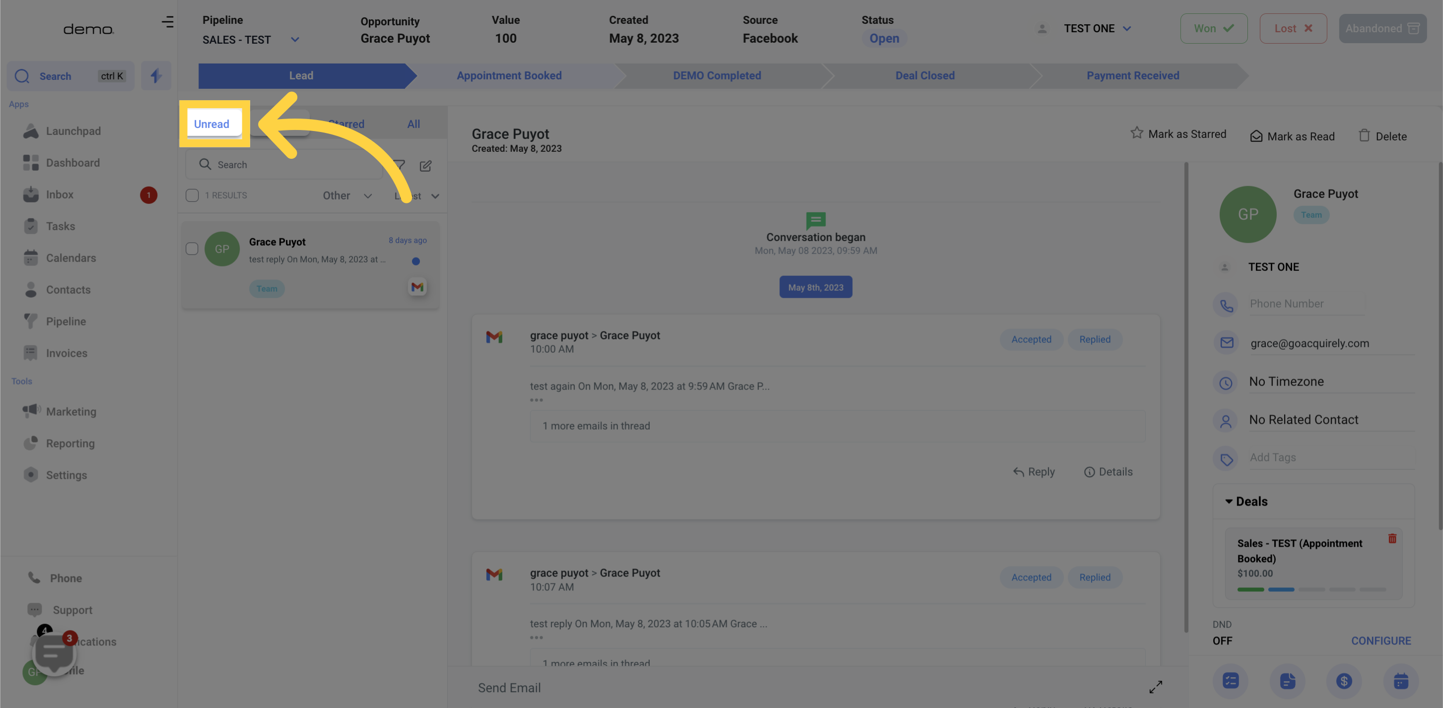
Task: Click the CONFIGURE link for DND
Action: (1380, 641)
